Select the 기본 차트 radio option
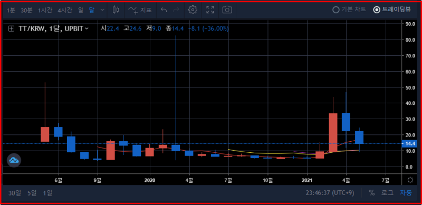Image resolution: width=422 pixels, height=205 pixels. tap(349, 9)
